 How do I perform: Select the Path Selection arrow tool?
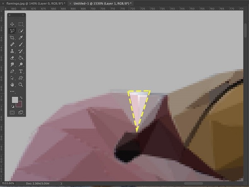coord(12,78)
